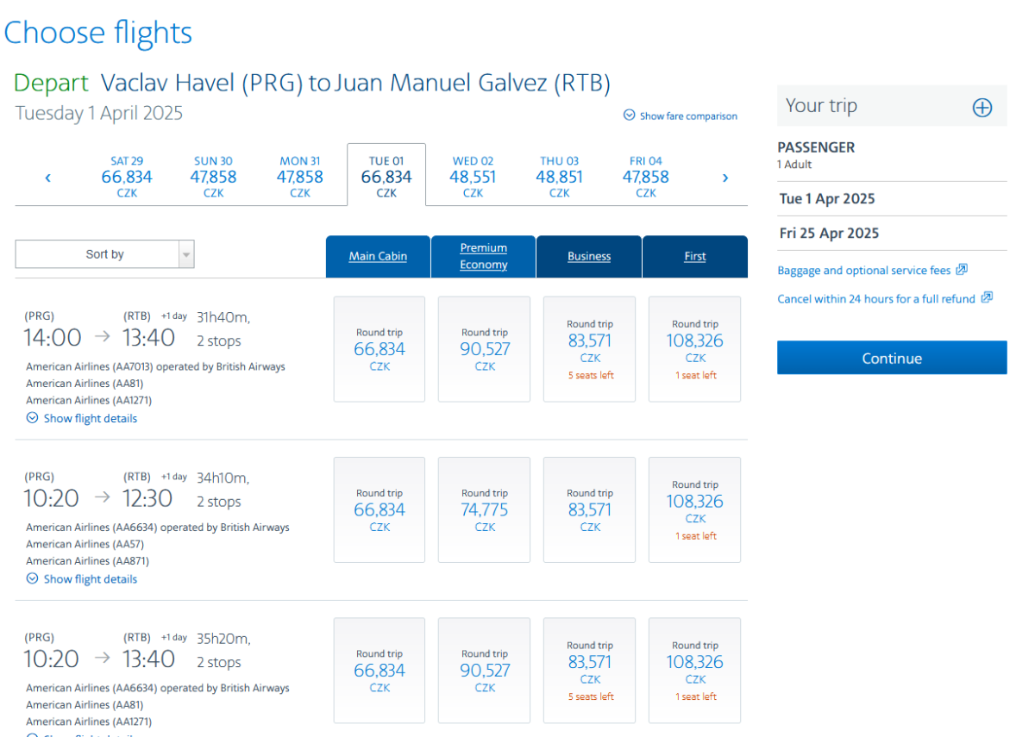This screenshot has height=737, width=1035.
Task: Pick Main Cabin 66,834 fare for 14:00 flight
Action: [x=379, y=349]
